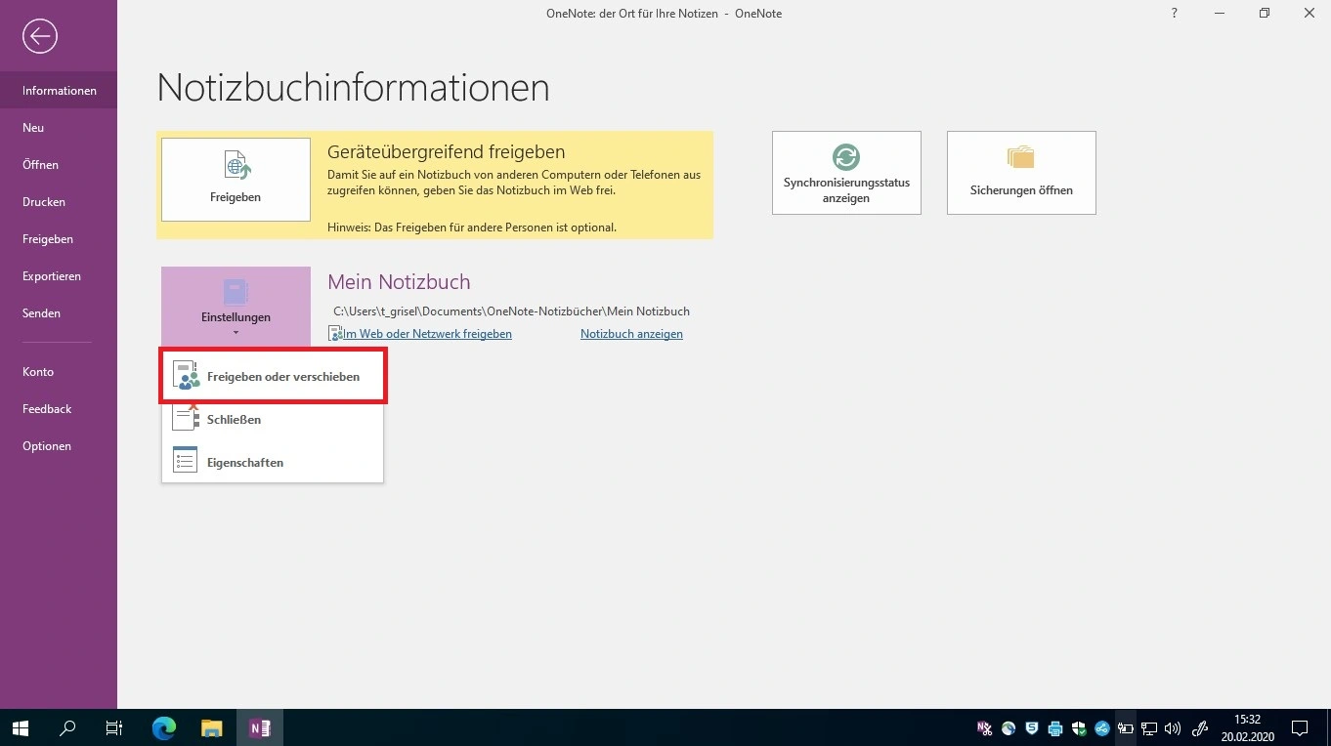This screenshot has height=746, width=1331.
Task: Click the Freigeben globe icon button
Action: (236, 179)
